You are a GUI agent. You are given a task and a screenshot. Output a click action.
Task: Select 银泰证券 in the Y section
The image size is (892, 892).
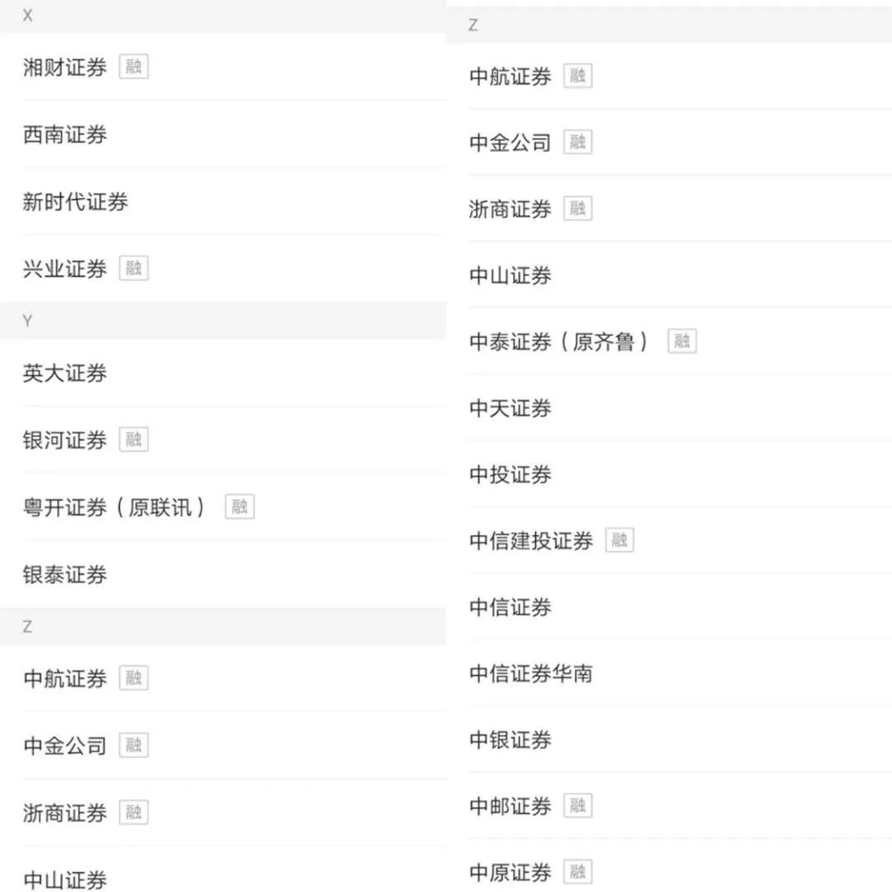coord(65,574)
